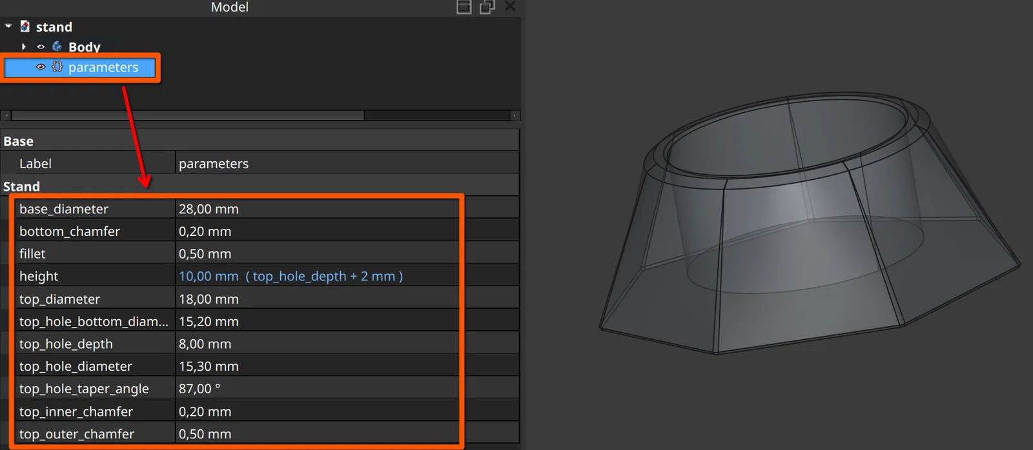1033x450 pixels.
Task: Click the stand document icon
Action: [25, 26]
